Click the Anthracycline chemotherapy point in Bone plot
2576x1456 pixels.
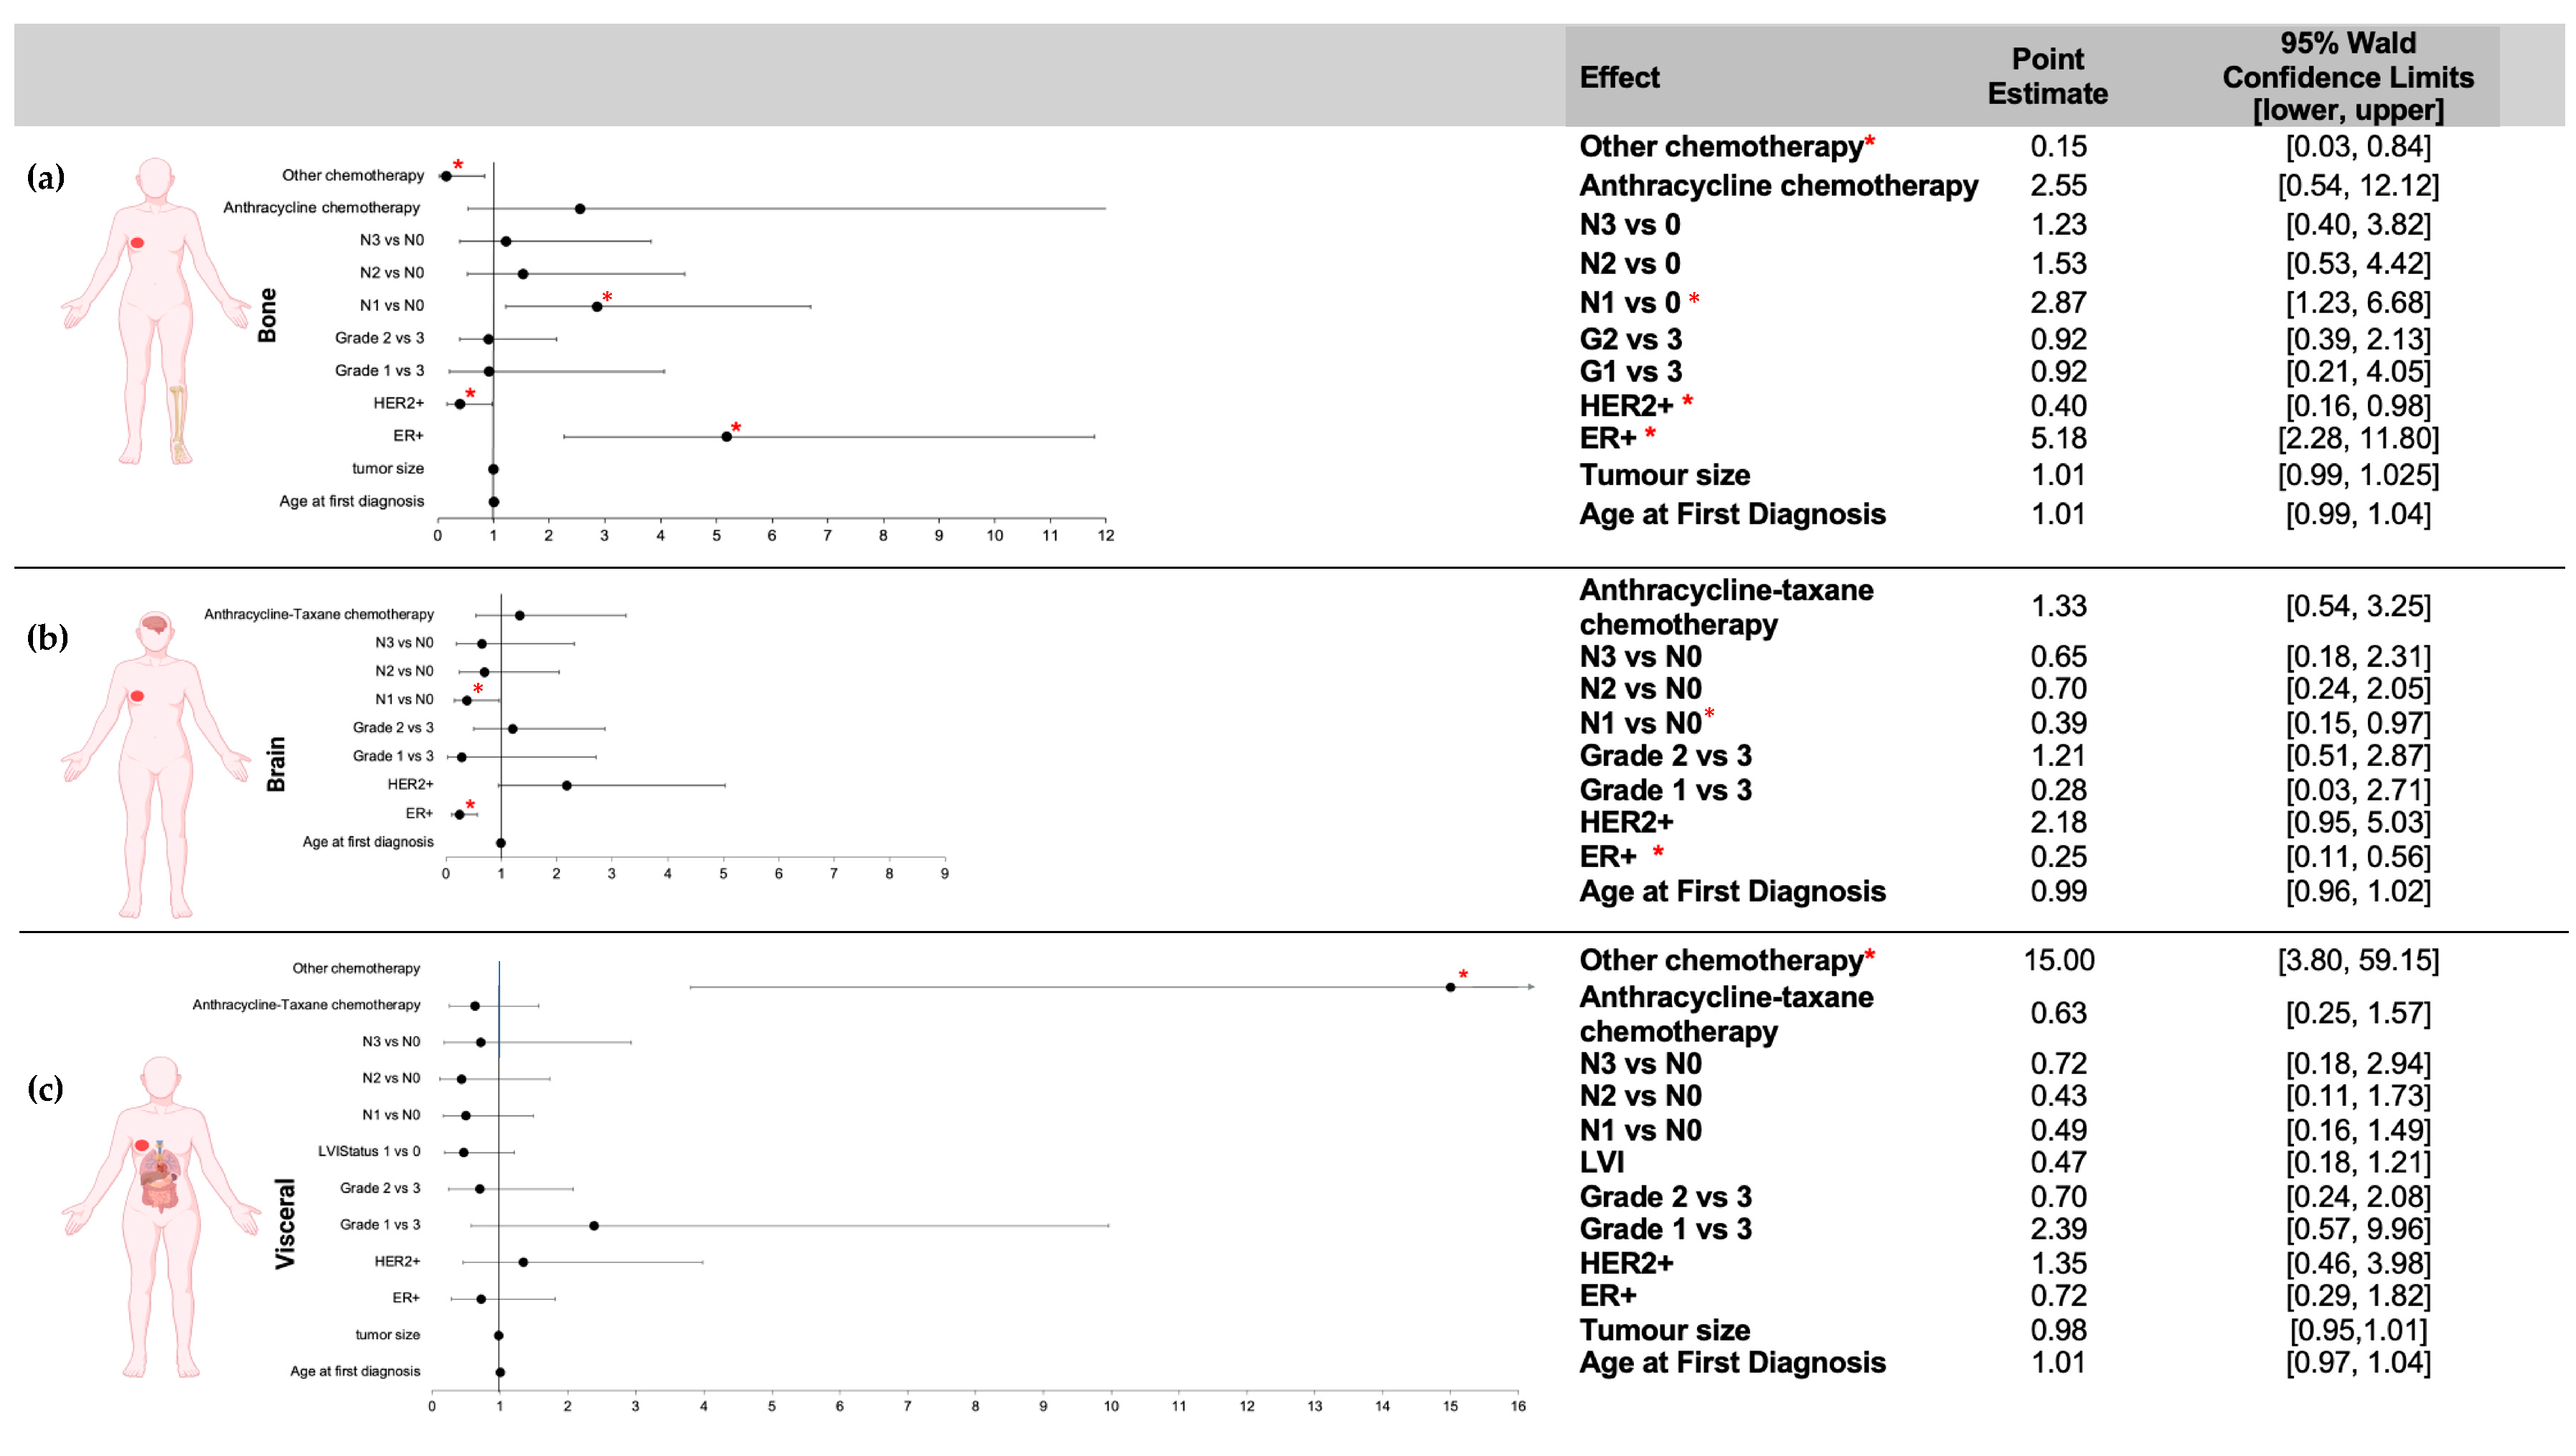(579, 209)
